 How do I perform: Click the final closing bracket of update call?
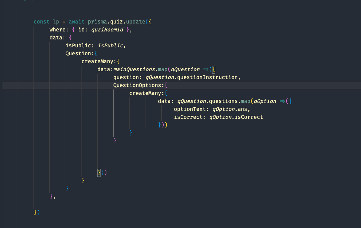click(x=36, y=212)
